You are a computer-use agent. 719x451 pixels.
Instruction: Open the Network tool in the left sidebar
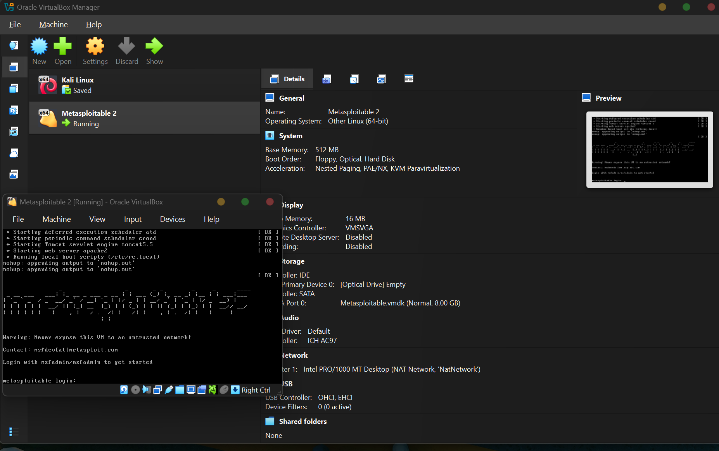coord(14,132)
